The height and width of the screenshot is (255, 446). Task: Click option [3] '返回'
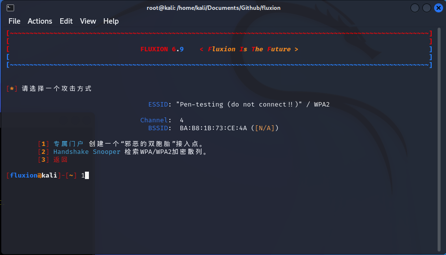tap(60, 160)
